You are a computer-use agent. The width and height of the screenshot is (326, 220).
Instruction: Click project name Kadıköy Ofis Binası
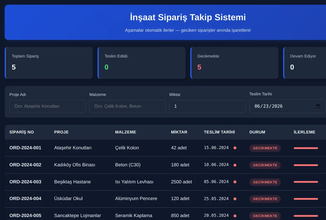pyautogui.click(x=75, y=165)
